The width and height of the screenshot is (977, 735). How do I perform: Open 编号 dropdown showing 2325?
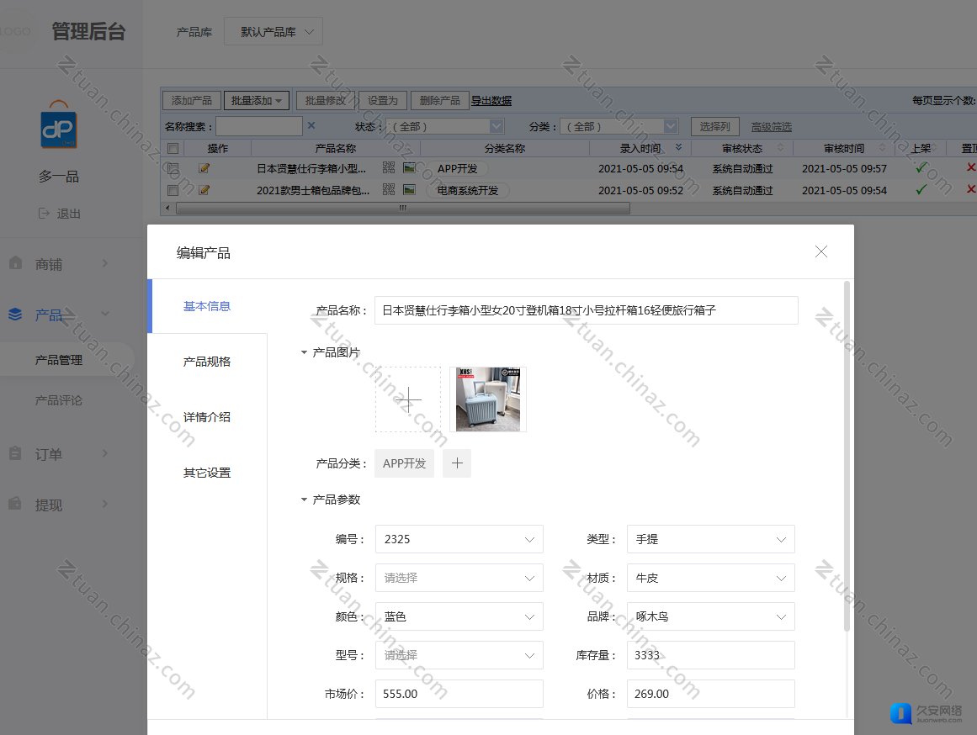tap(459, 539)
